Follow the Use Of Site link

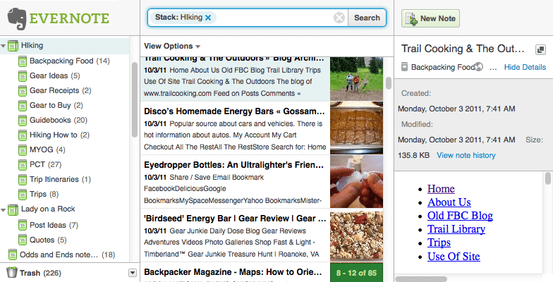454,257
